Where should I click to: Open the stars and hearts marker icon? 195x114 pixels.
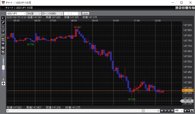(x=3, y=40)
